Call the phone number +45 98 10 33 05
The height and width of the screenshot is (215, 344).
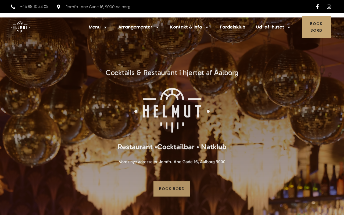pos(34,7)
